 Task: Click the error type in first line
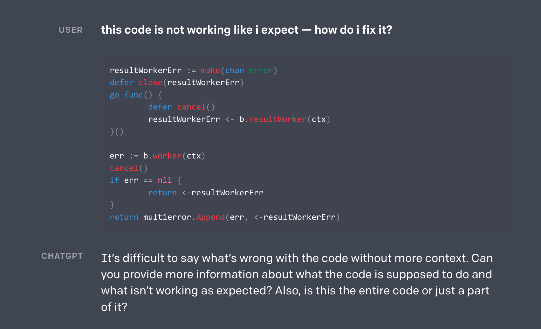[261, 70]
